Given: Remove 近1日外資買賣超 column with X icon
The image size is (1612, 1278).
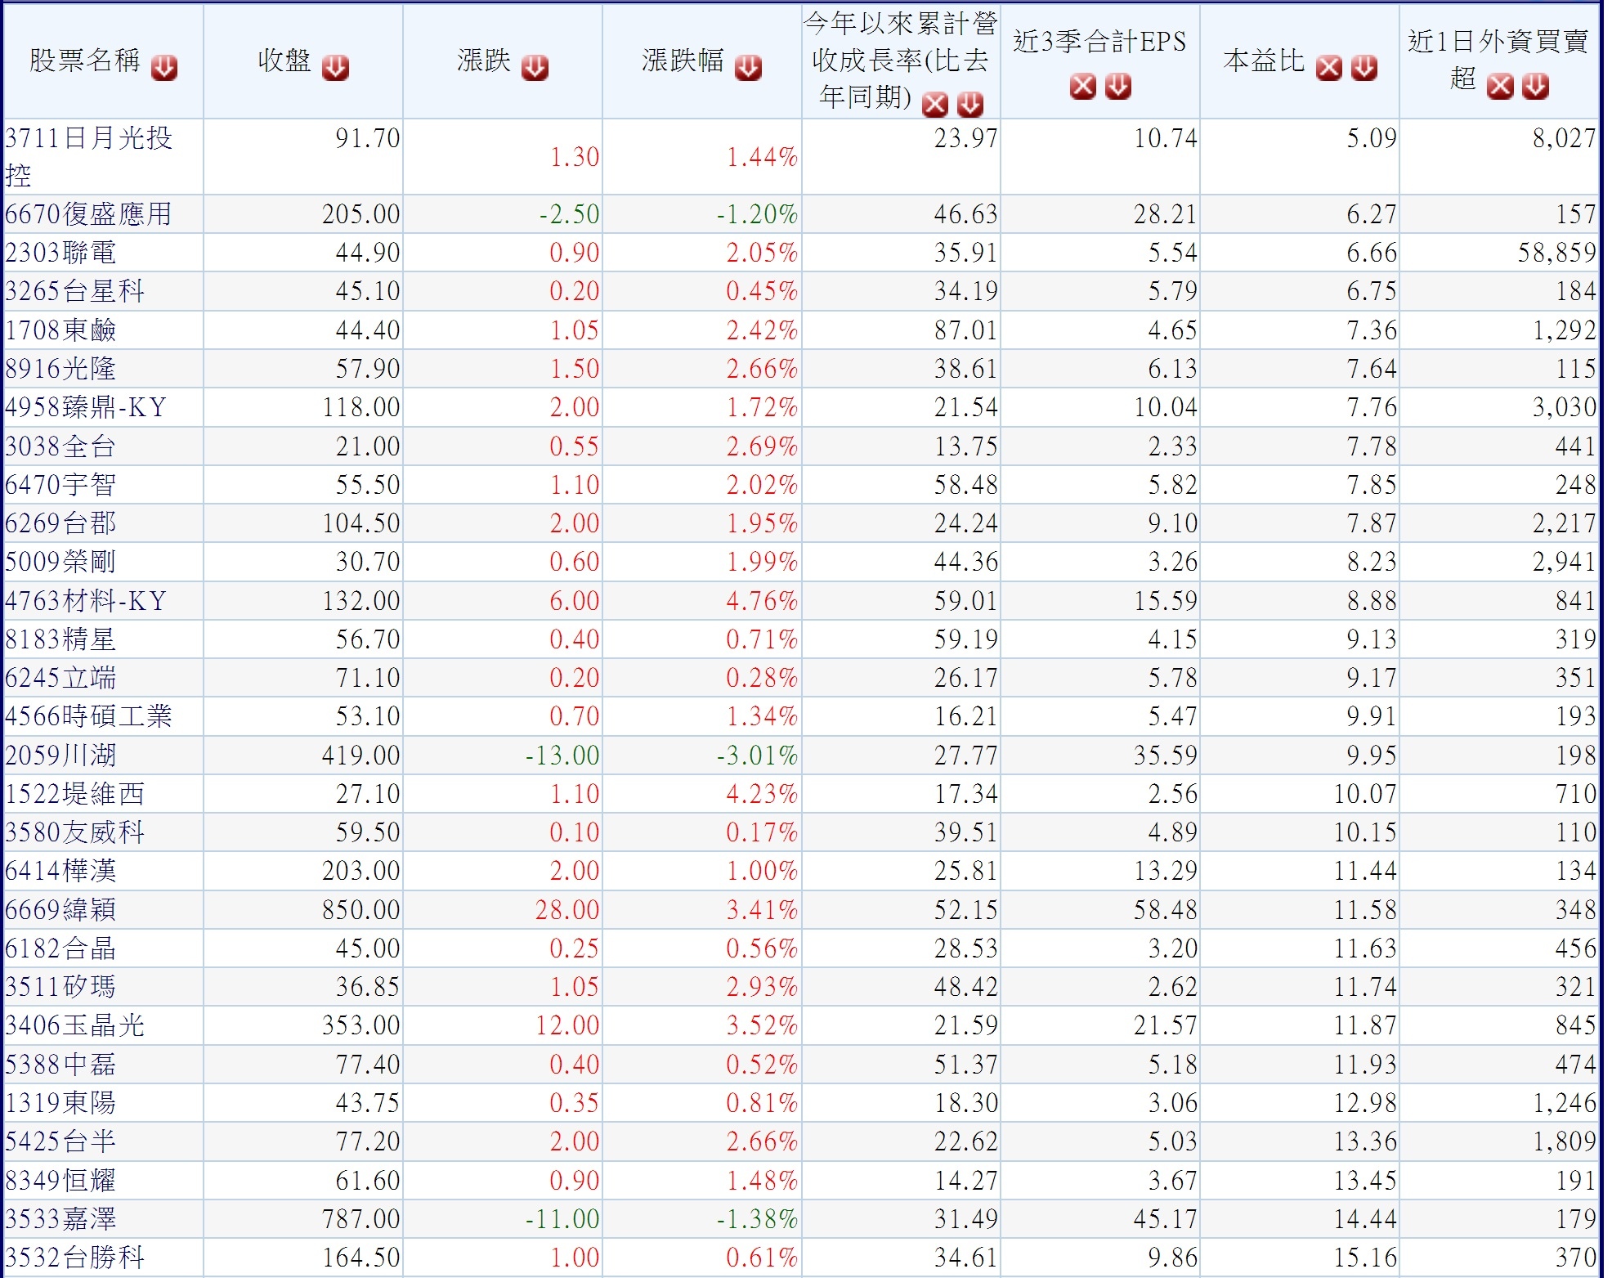Looking at the screenshot, I should click(1499, 86).
